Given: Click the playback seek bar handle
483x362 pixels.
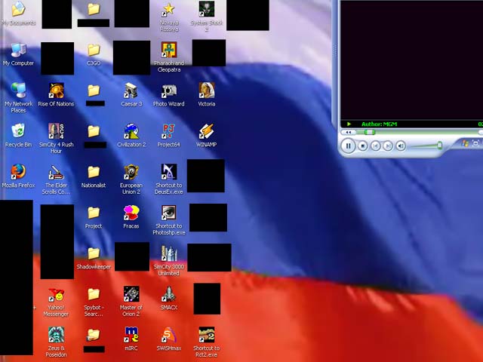Looking at the screenshot, I should tap(368, 133).
